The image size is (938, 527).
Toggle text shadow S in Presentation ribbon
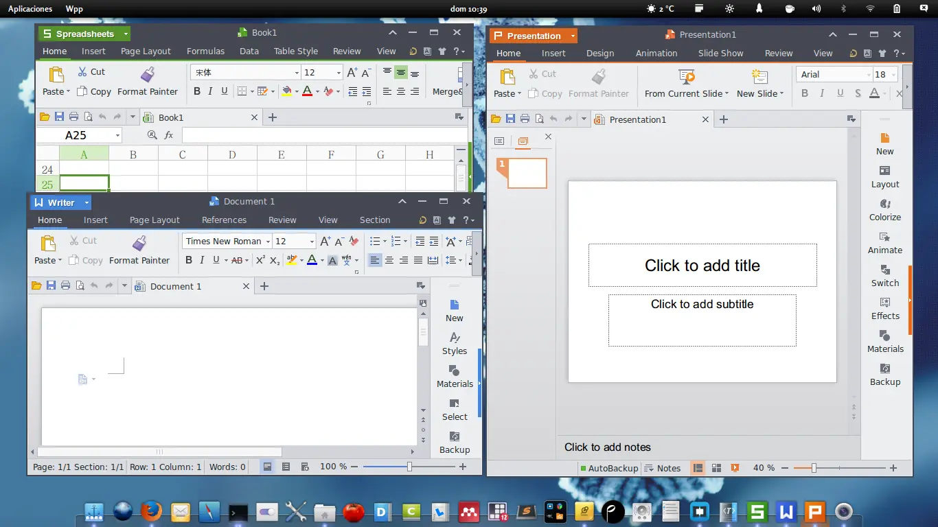click(x=858, y=93)
